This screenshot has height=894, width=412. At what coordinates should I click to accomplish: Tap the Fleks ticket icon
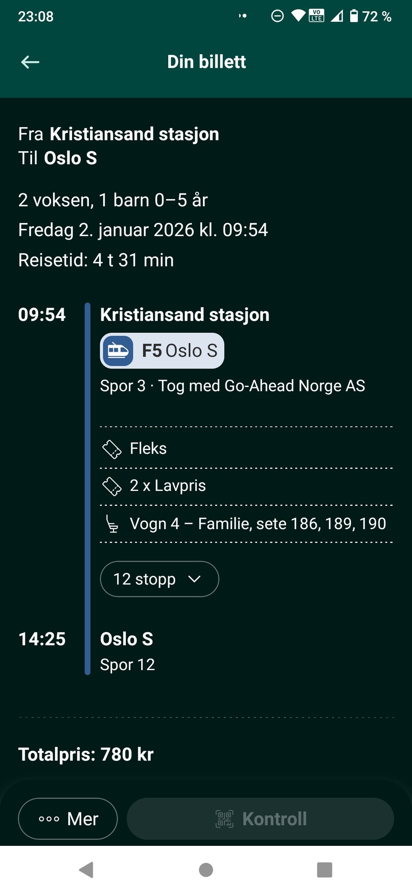coord(112,449)
